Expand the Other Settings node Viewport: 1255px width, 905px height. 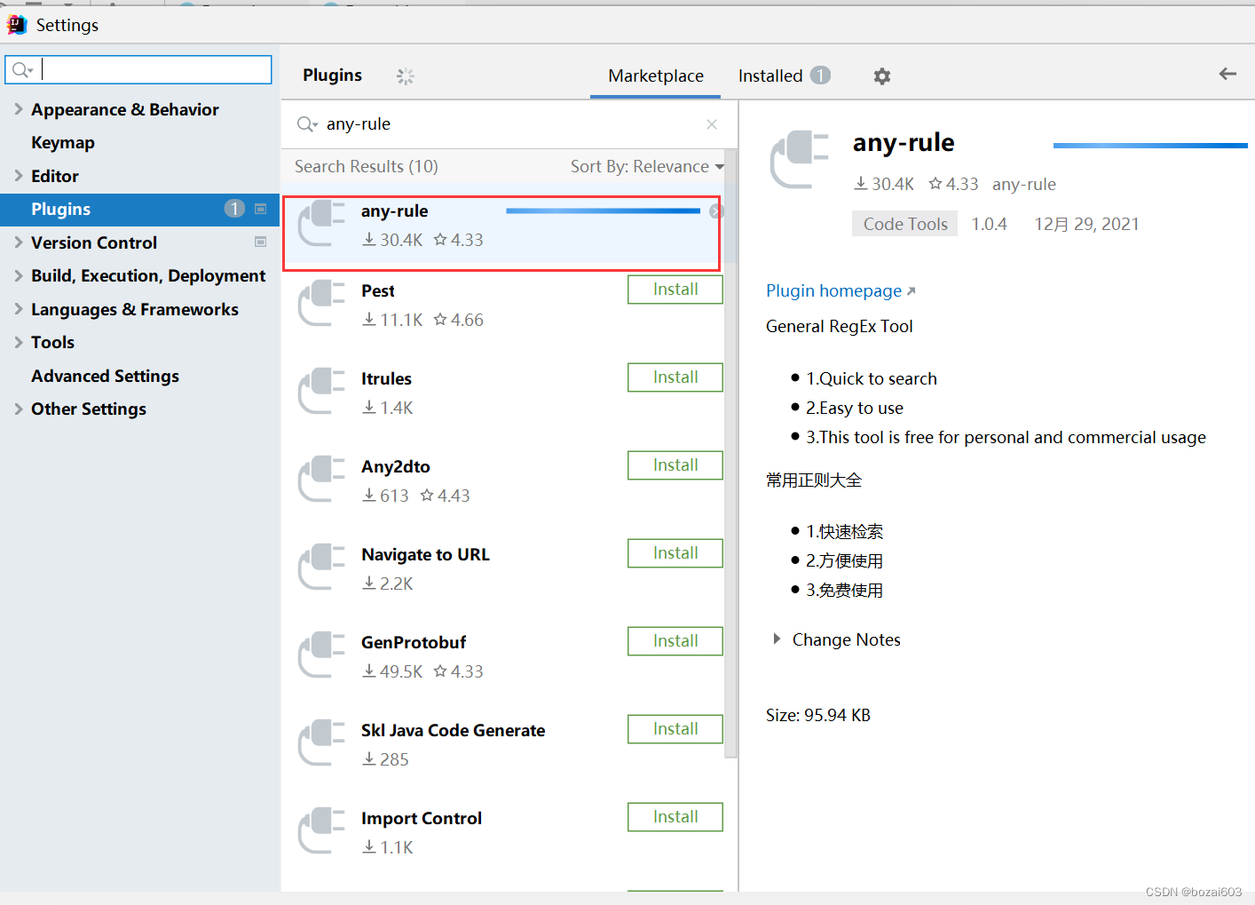[19, 409]
